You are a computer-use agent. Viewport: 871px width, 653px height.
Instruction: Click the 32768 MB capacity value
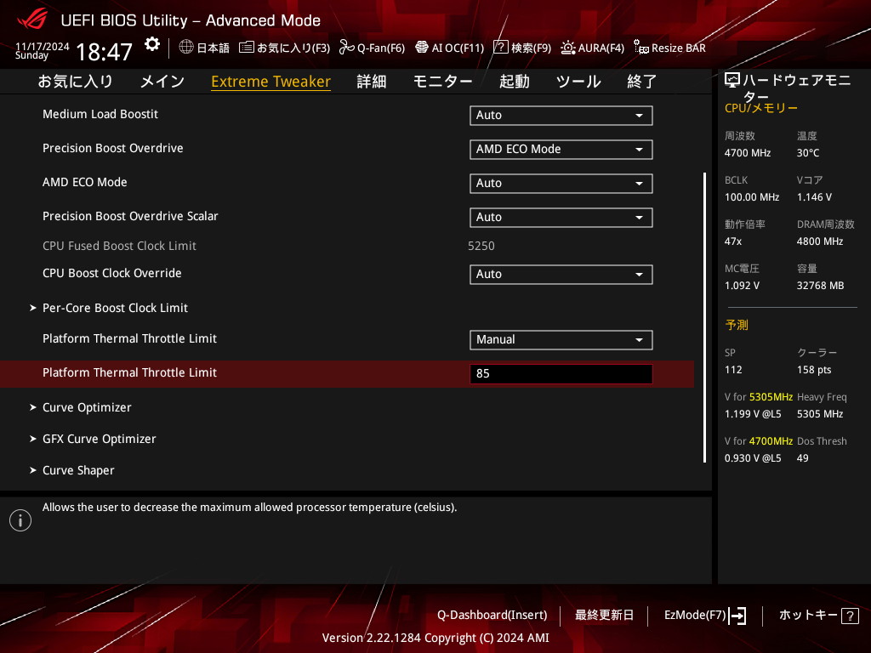coord(821,286)
